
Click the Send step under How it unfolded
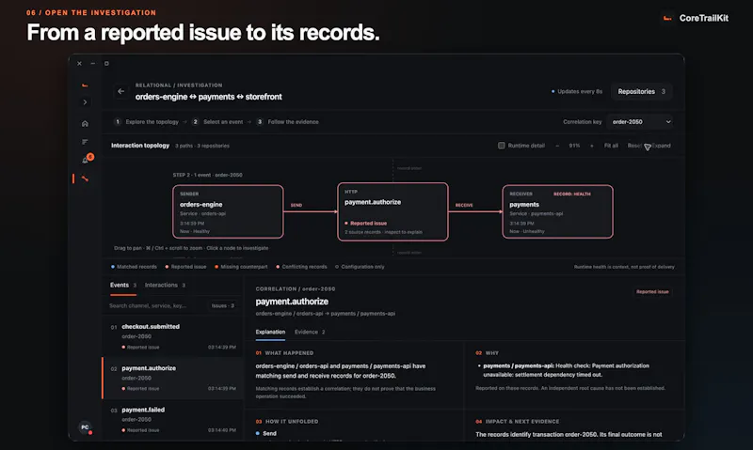click(266, 434)
